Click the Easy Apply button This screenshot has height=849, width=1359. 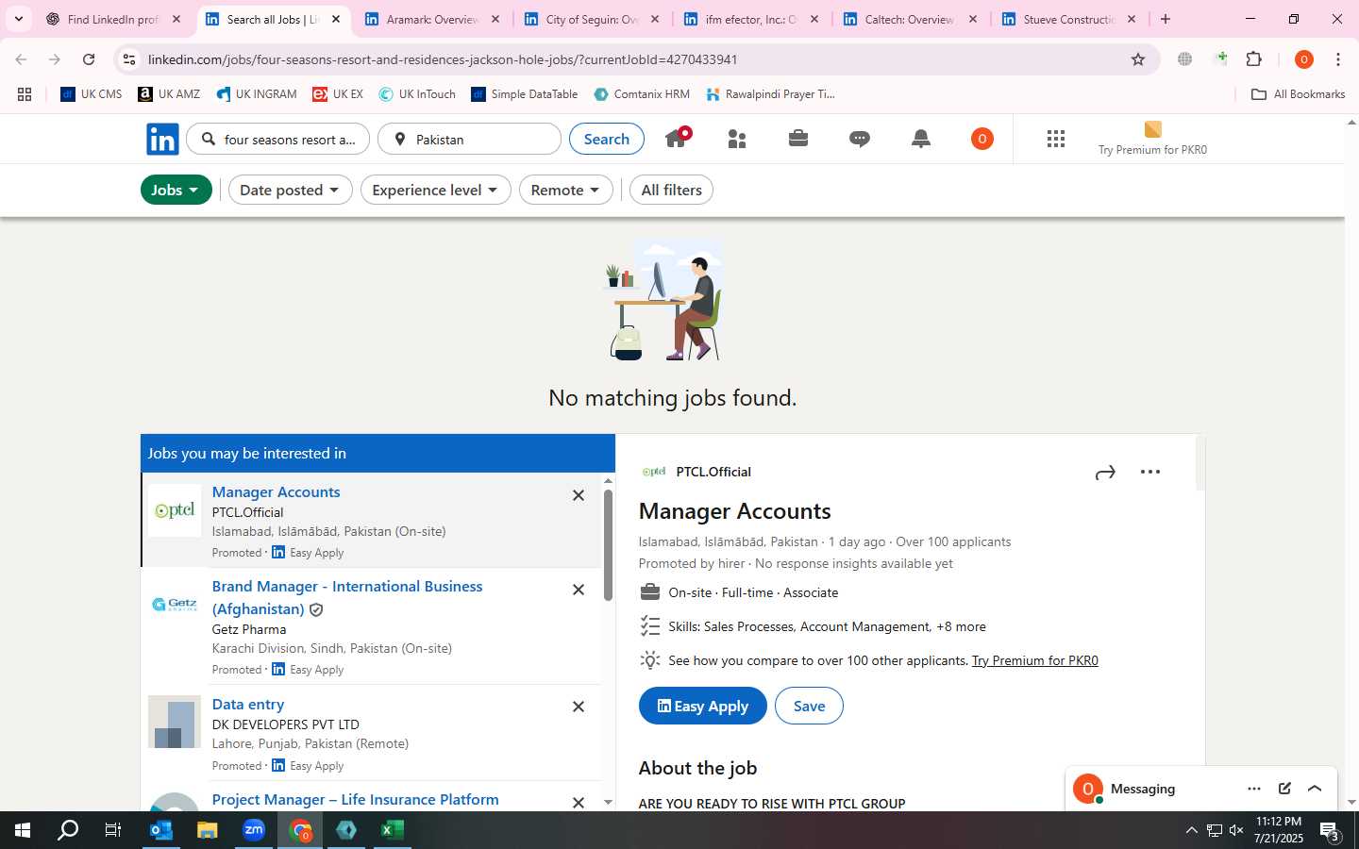point(703,706)
